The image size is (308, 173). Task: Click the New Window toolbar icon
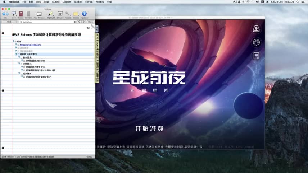point(39,14)
